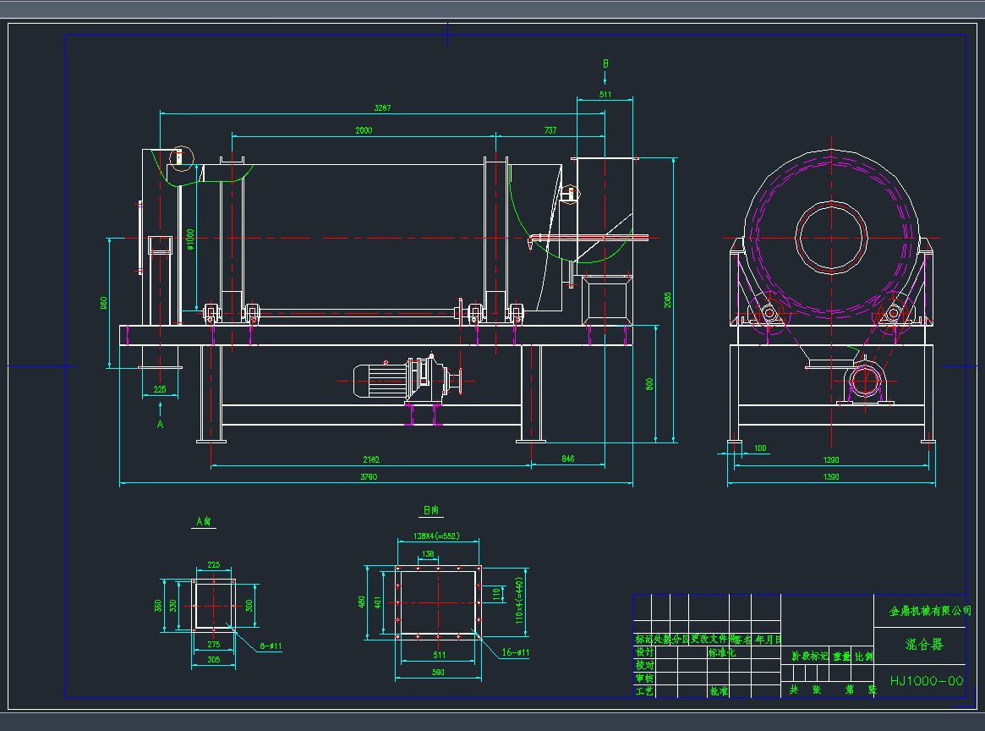Viewport: 985px width, 731px height.
Task: Click the view arrow letter B above the outlet
Action: (605, 63)
